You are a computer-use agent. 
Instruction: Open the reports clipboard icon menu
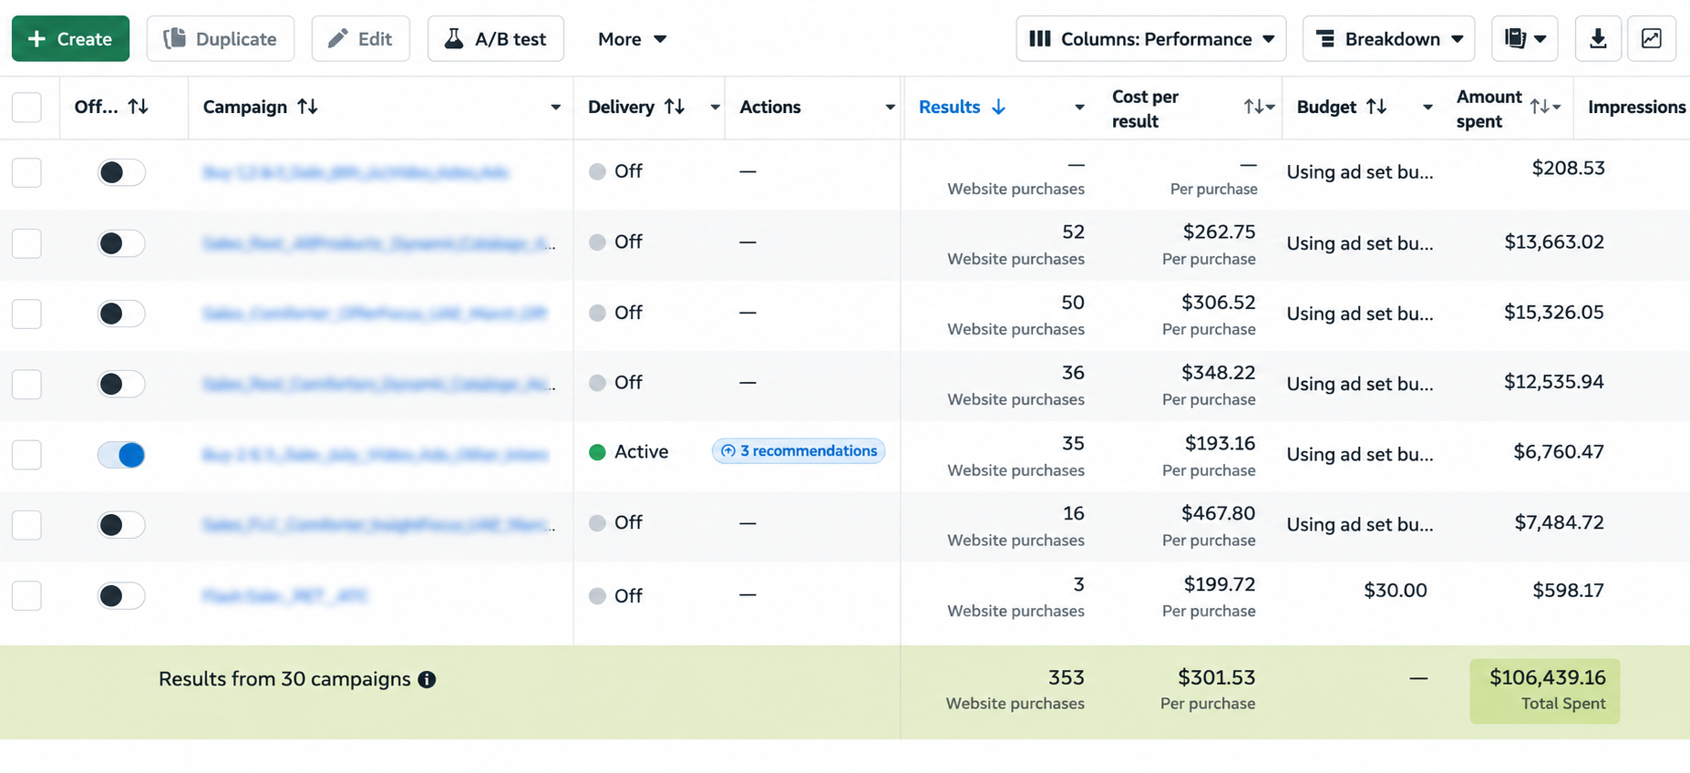point(1524,38)
